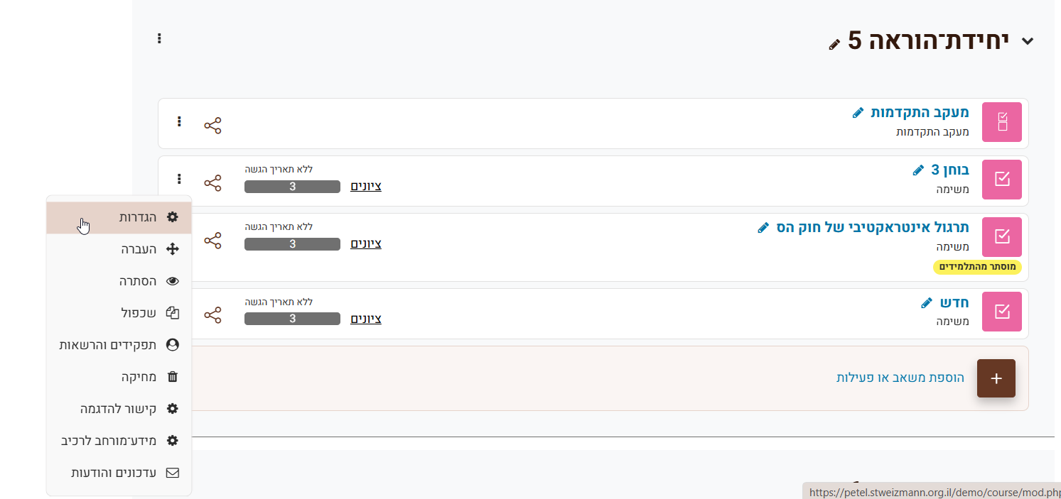The width and height of the screenshot is (1061, 499).
Task: Click share icon for מעקב התקדמות
Action: pyautogui.click(x=212, y=126)
